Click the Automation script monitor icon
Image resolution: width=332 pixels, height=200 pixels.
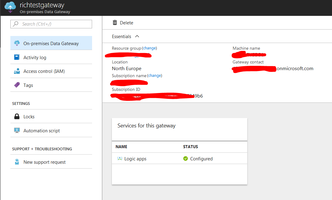[17, 130]
